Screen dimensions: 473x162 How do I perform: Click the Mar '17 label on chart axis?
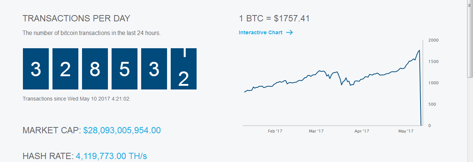(x=316, y=131)
